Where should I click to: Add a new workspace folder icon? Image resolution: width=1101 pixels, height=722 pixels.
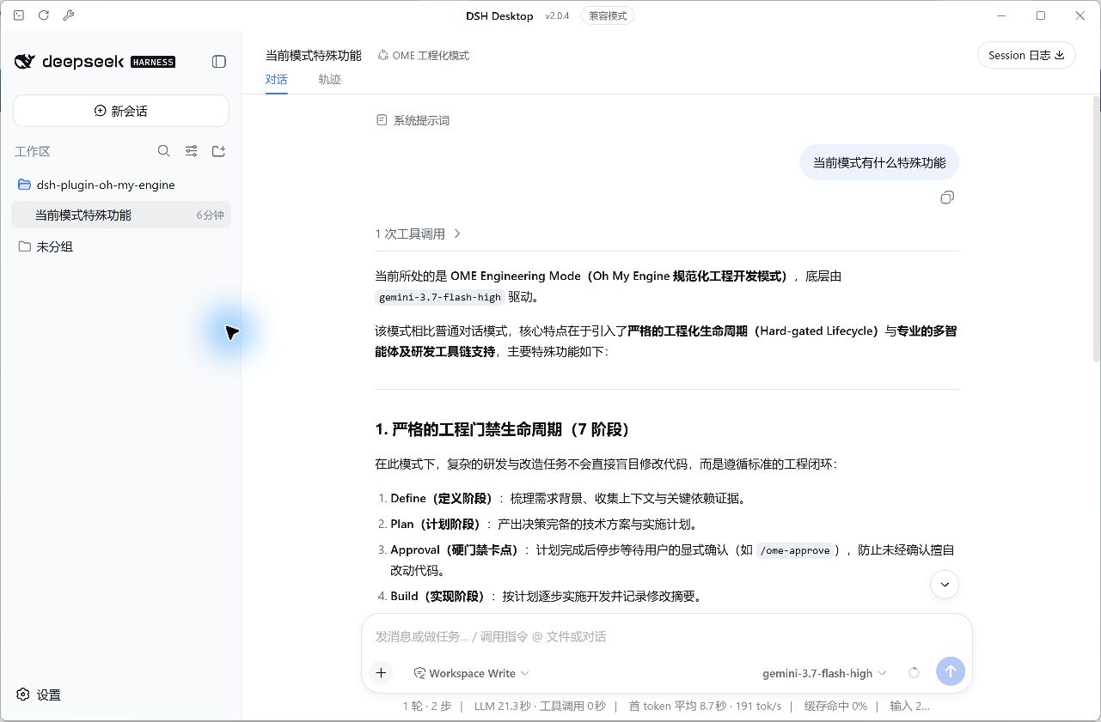[219, 151]
